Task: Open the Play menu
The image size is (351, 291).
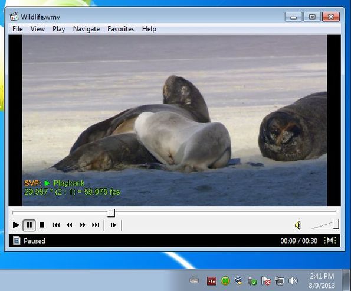Action: click(58, 29)
